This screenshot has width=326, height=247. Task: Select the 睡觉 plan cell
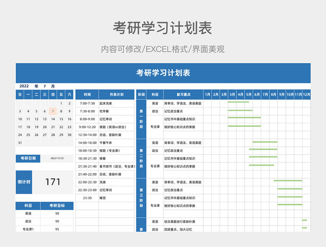pyautogui.click(x=117, y=198)
